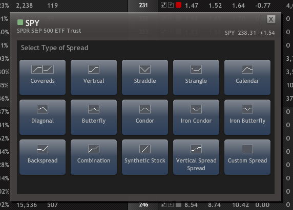Select the Iron Butterfly spread tile

(247, 117)
